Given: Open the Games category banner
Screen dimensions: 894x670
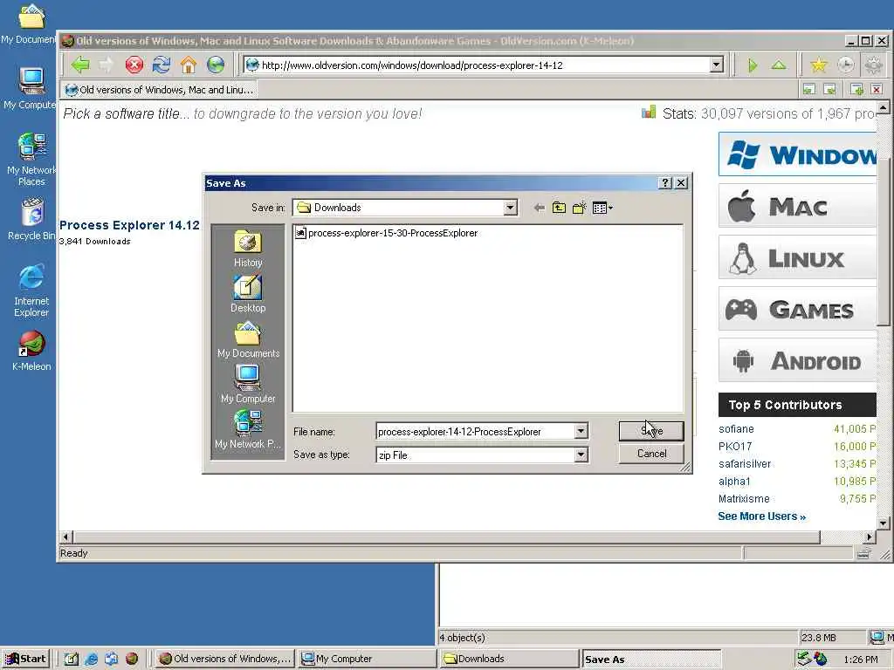Looking at the screenshot, I should point(797,309).
